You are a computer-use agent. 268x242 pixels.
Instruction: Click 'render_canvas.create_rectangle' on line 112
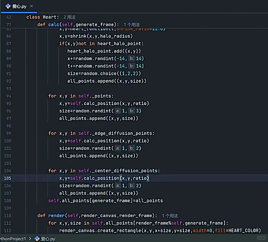click(x=100, y=231)
